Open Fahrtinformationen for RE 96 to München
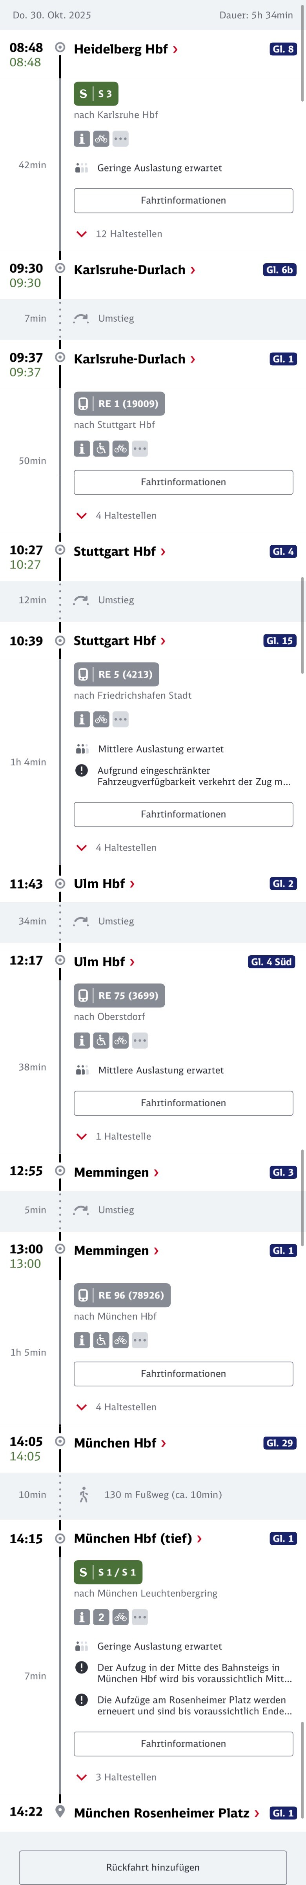The width and height of the screenshot is (306, 1885). pos(183,1373)
